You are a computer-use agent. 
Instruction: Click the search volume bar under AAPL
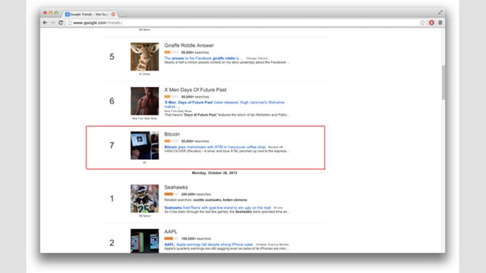pyautogui.click(x=171, y=239)
